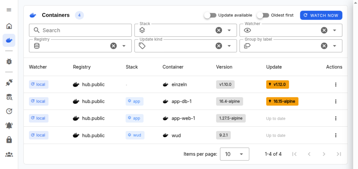Expand the Group by label dropdown arrow
Viewport: 358px width, 169px height.
pos(335,46)
